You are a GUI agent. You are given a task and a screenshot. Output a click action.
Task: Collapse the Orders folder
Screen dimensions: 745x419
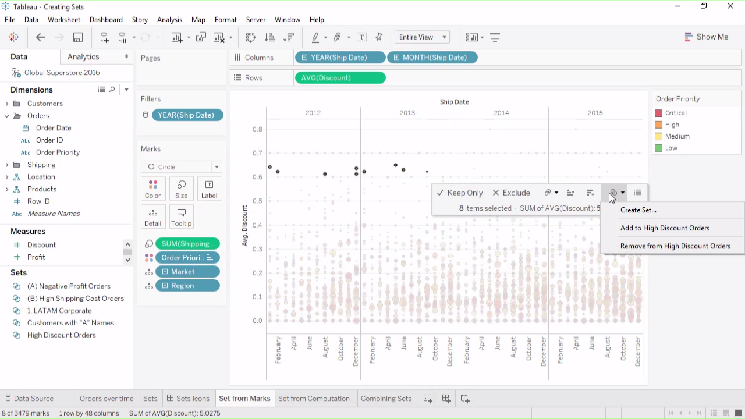[7, 116]
